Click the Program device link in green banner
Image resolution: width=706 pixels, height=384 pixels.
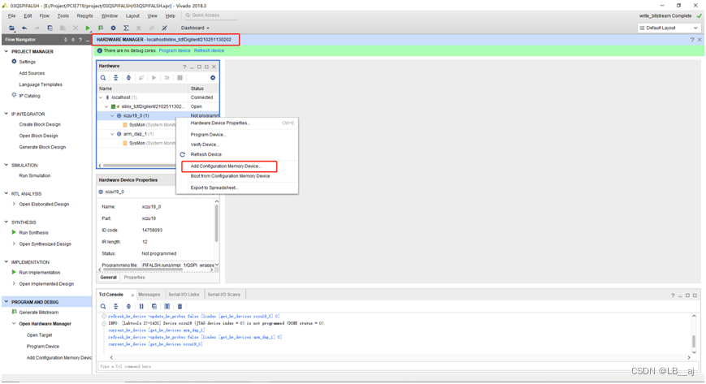click(x=175, y=50)
